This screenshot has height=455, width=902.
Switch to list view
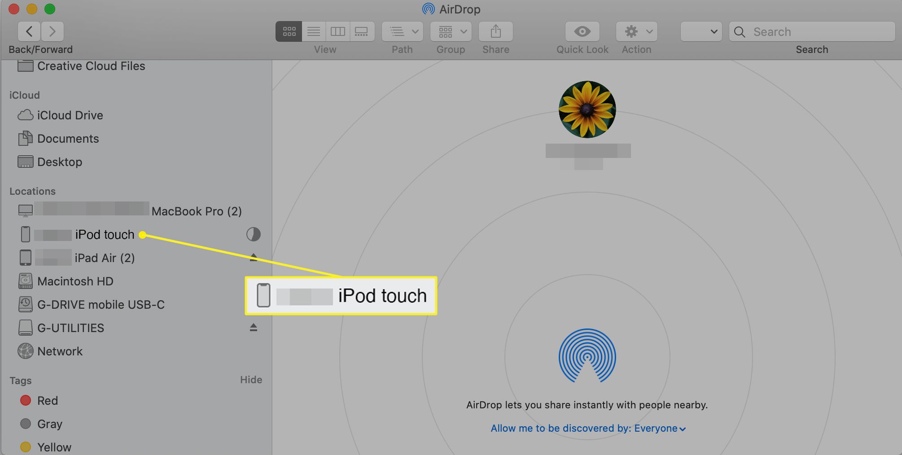pyautogui.click(x=314, y=31)
